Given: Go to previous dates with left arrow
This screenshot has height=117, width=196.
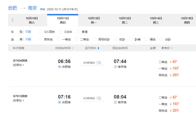Looking at the screenshot, I should point(13,20).
